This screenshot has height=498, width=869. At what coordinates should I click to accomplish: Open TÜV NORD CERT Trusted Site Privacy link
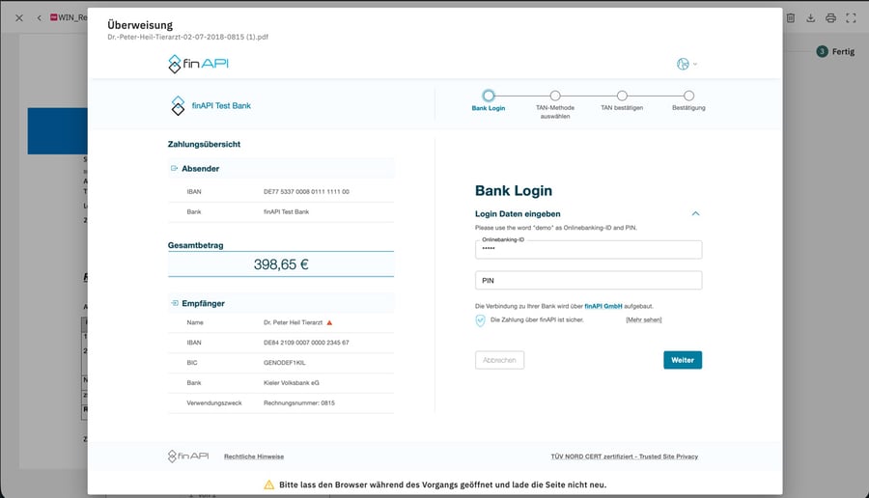coord(624,456)
